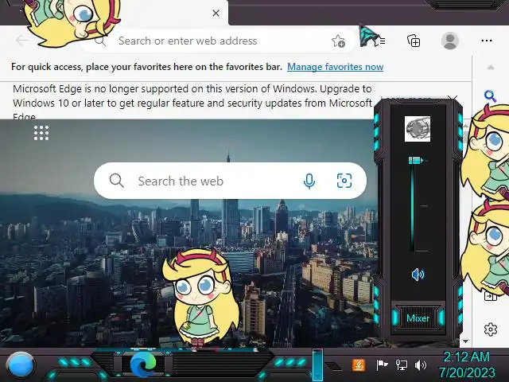509x382 pixels.
Task: Follow the Manage favorites now link
Action: pos(335,67)
